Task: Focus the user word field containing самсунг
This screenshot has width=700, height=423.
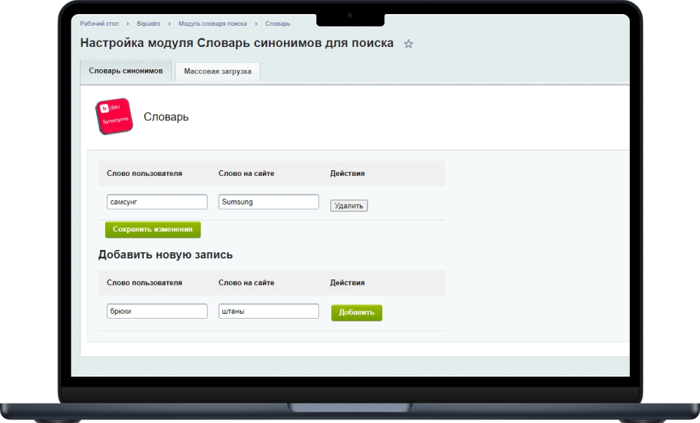Action: point(157,202)
